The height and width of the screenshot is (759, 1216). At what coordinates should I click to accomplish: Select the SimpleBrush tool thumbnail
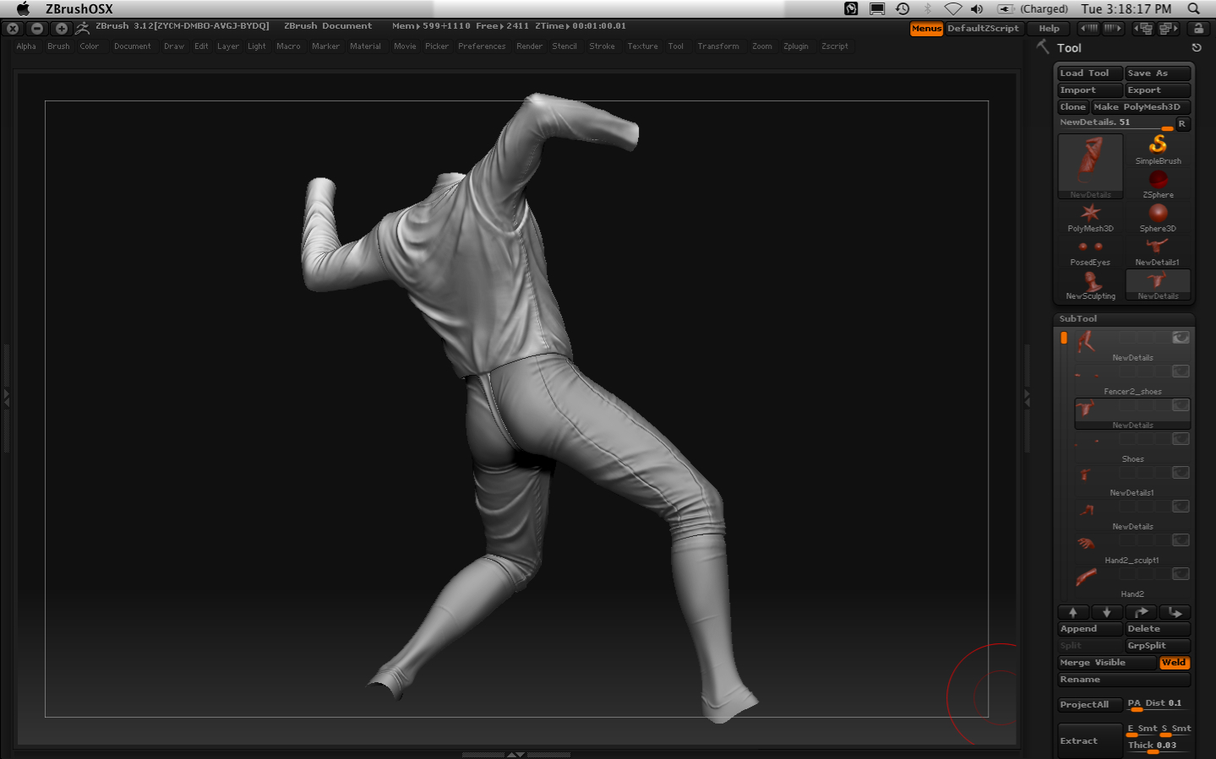click(x=1158, y=149)
